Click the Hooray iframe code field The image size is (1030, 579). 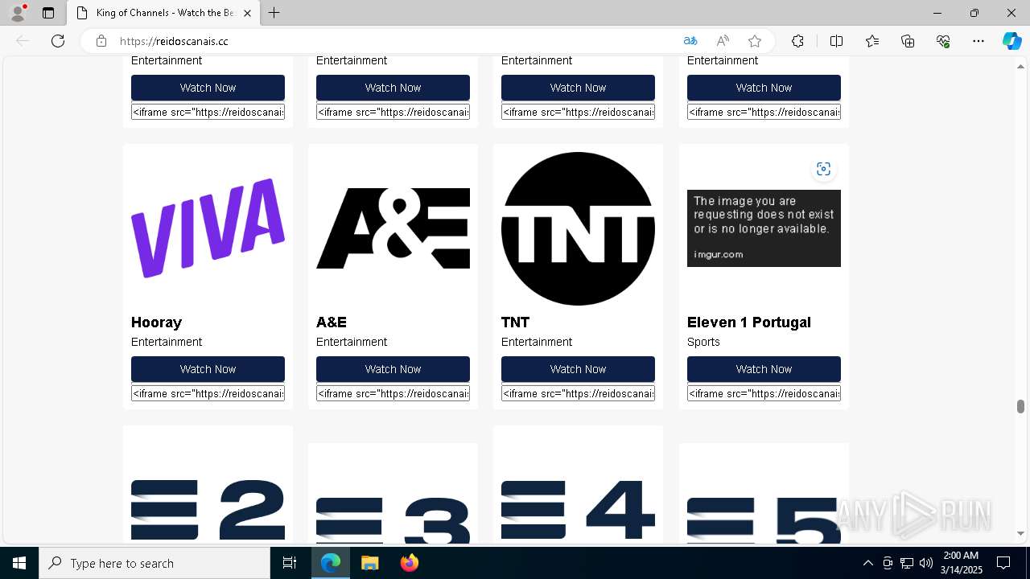[208, 393]
